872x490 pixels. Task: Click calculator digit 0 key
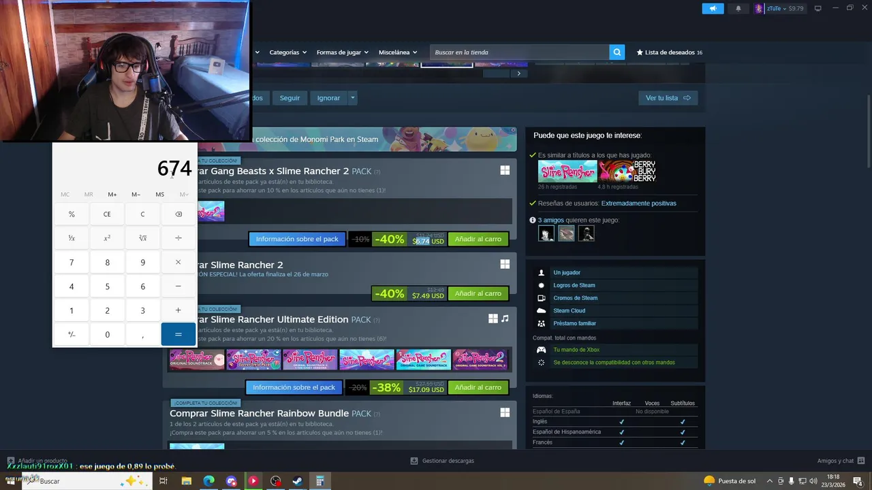coord(107,334)
